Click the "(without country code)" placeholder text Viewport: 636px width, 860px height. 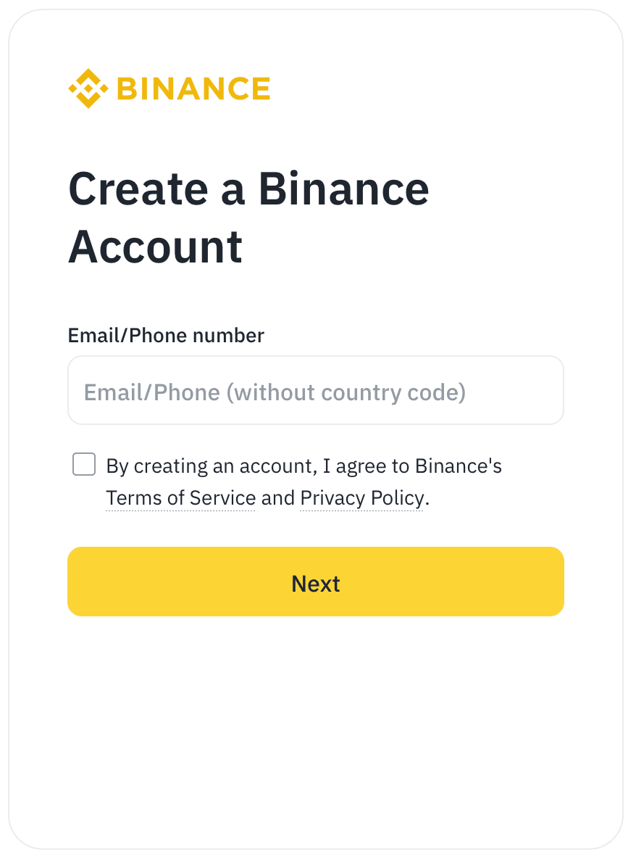click(346, 392)
